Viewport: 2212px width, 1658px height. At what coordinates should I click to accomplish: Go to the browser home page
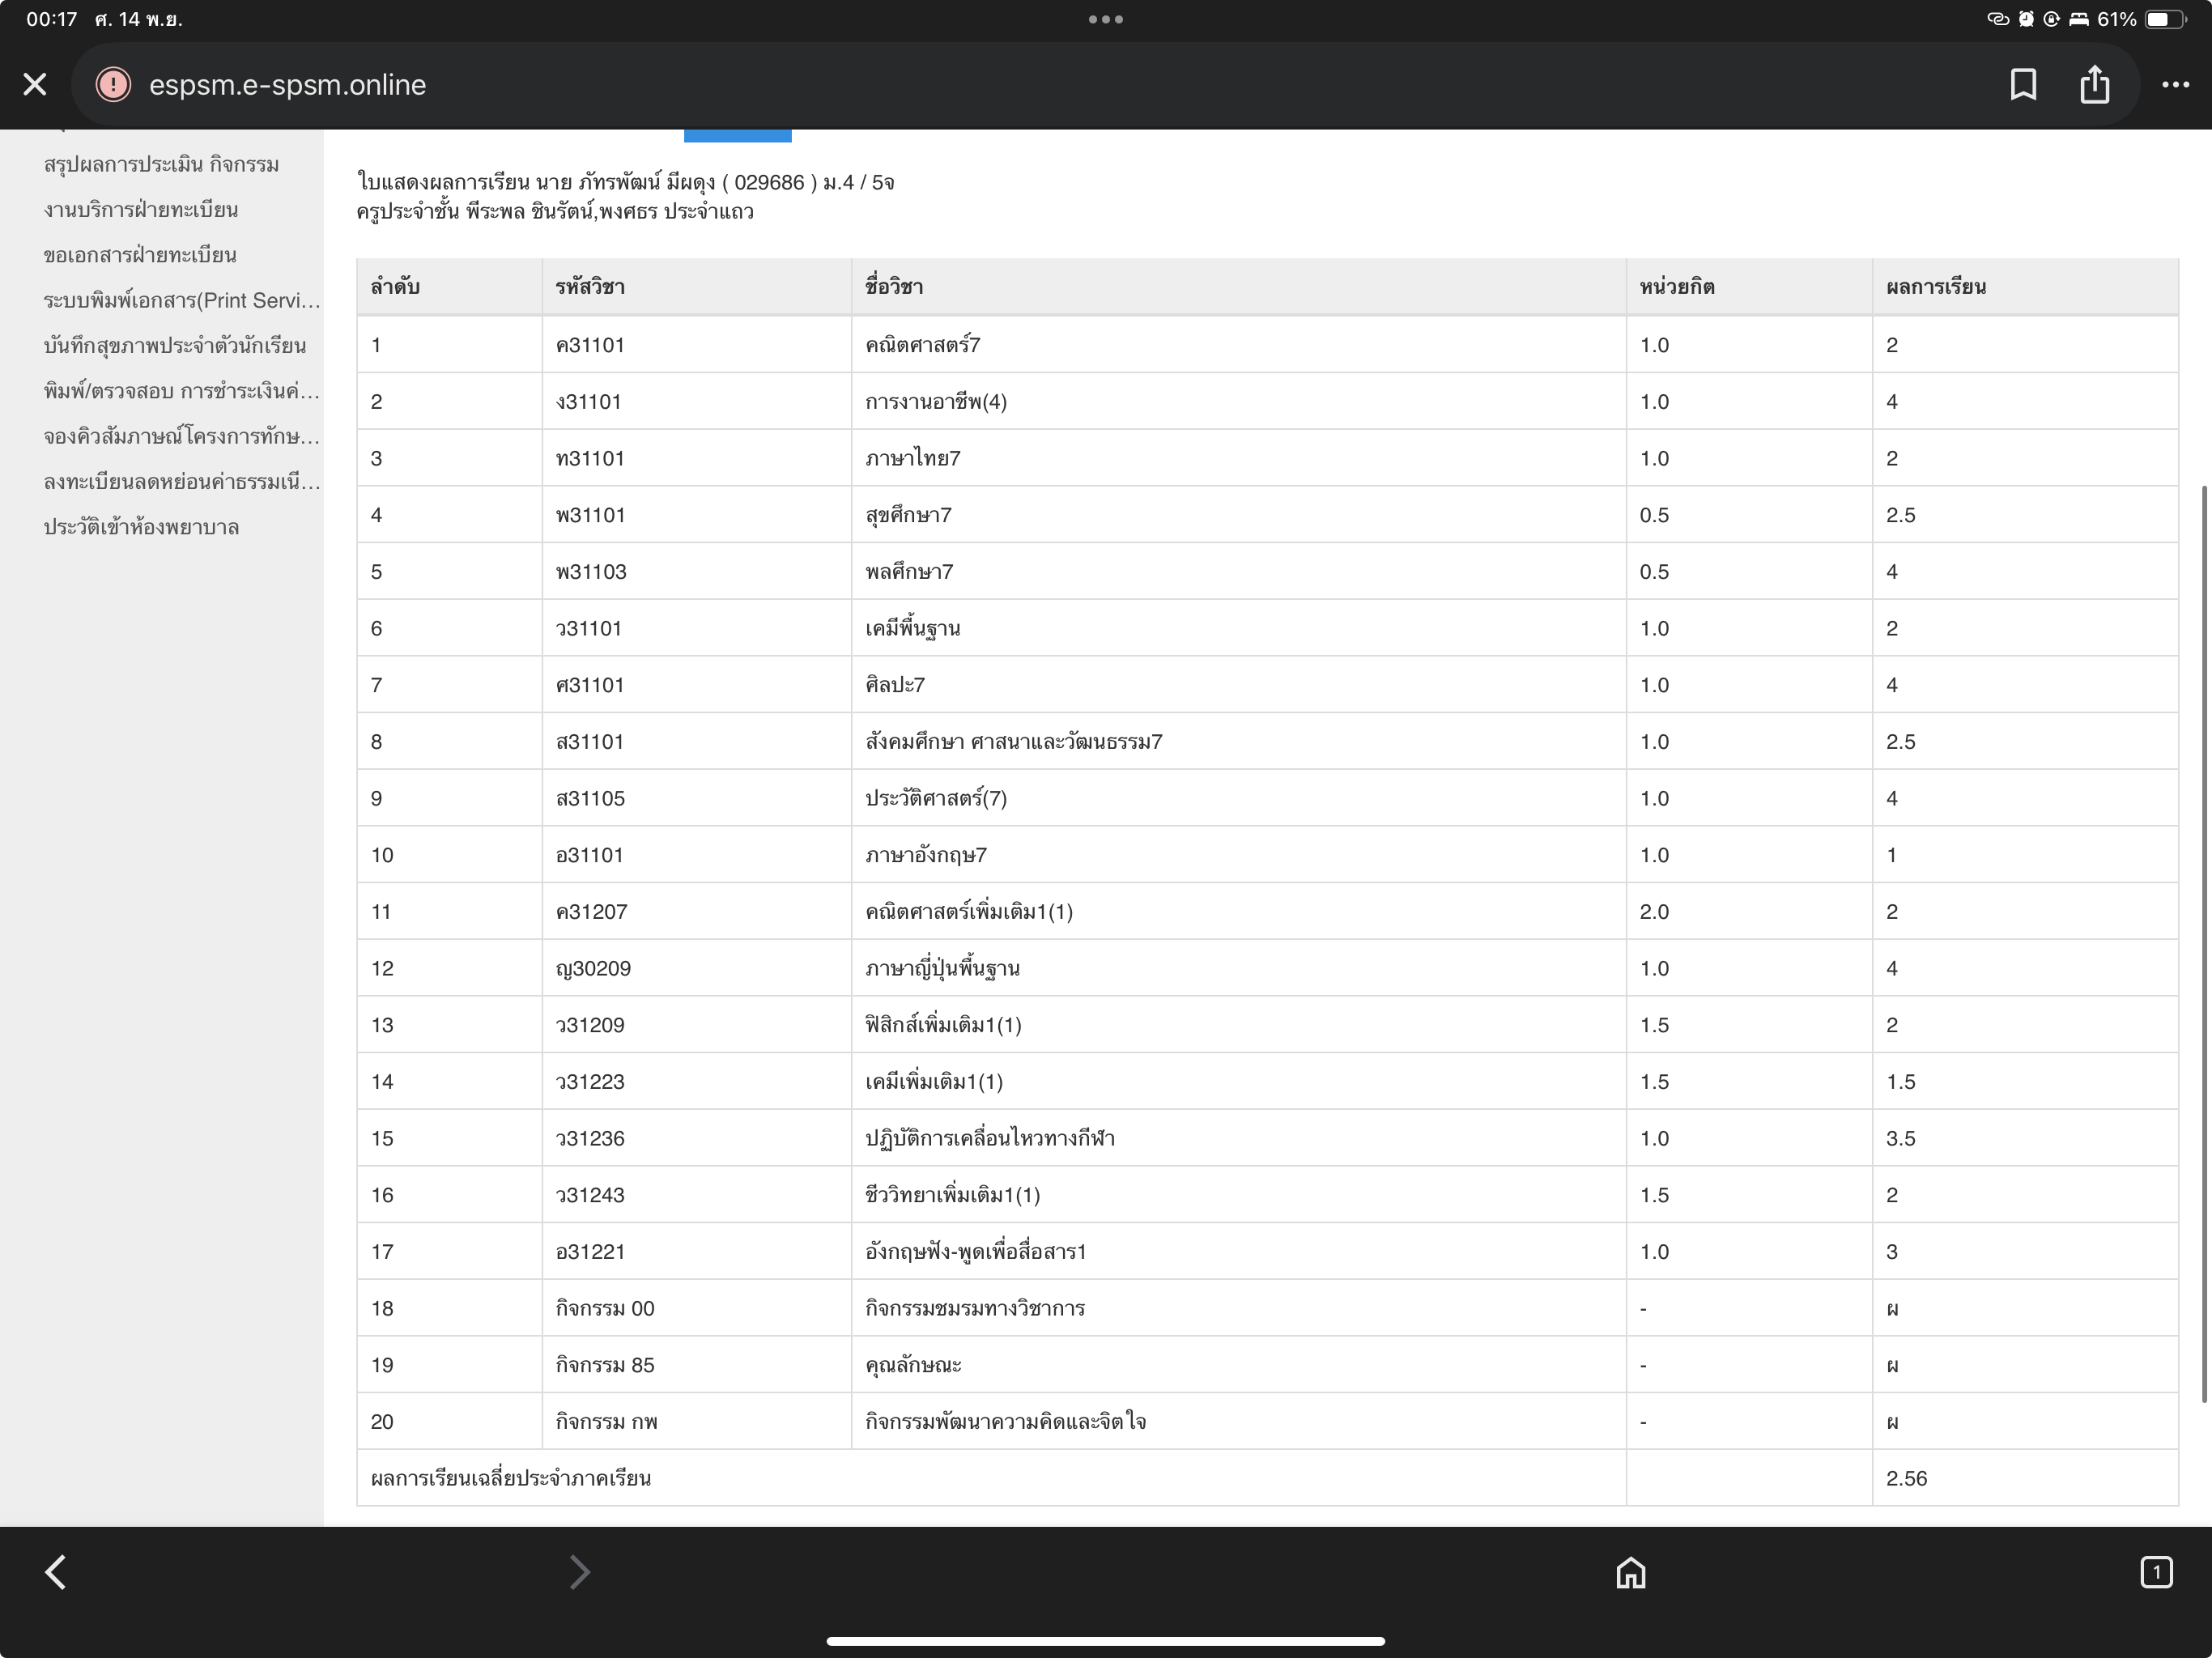[x=1630, y=1572]
